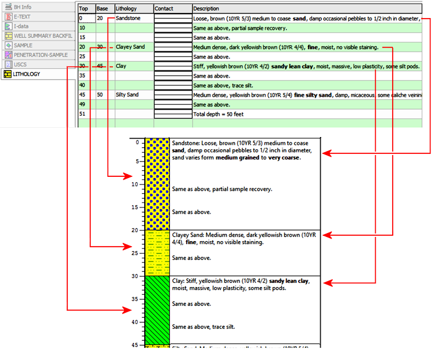Click the I-data tab icon
The width and height of the screenshot is (437, 351).
(x=8, y=26)
